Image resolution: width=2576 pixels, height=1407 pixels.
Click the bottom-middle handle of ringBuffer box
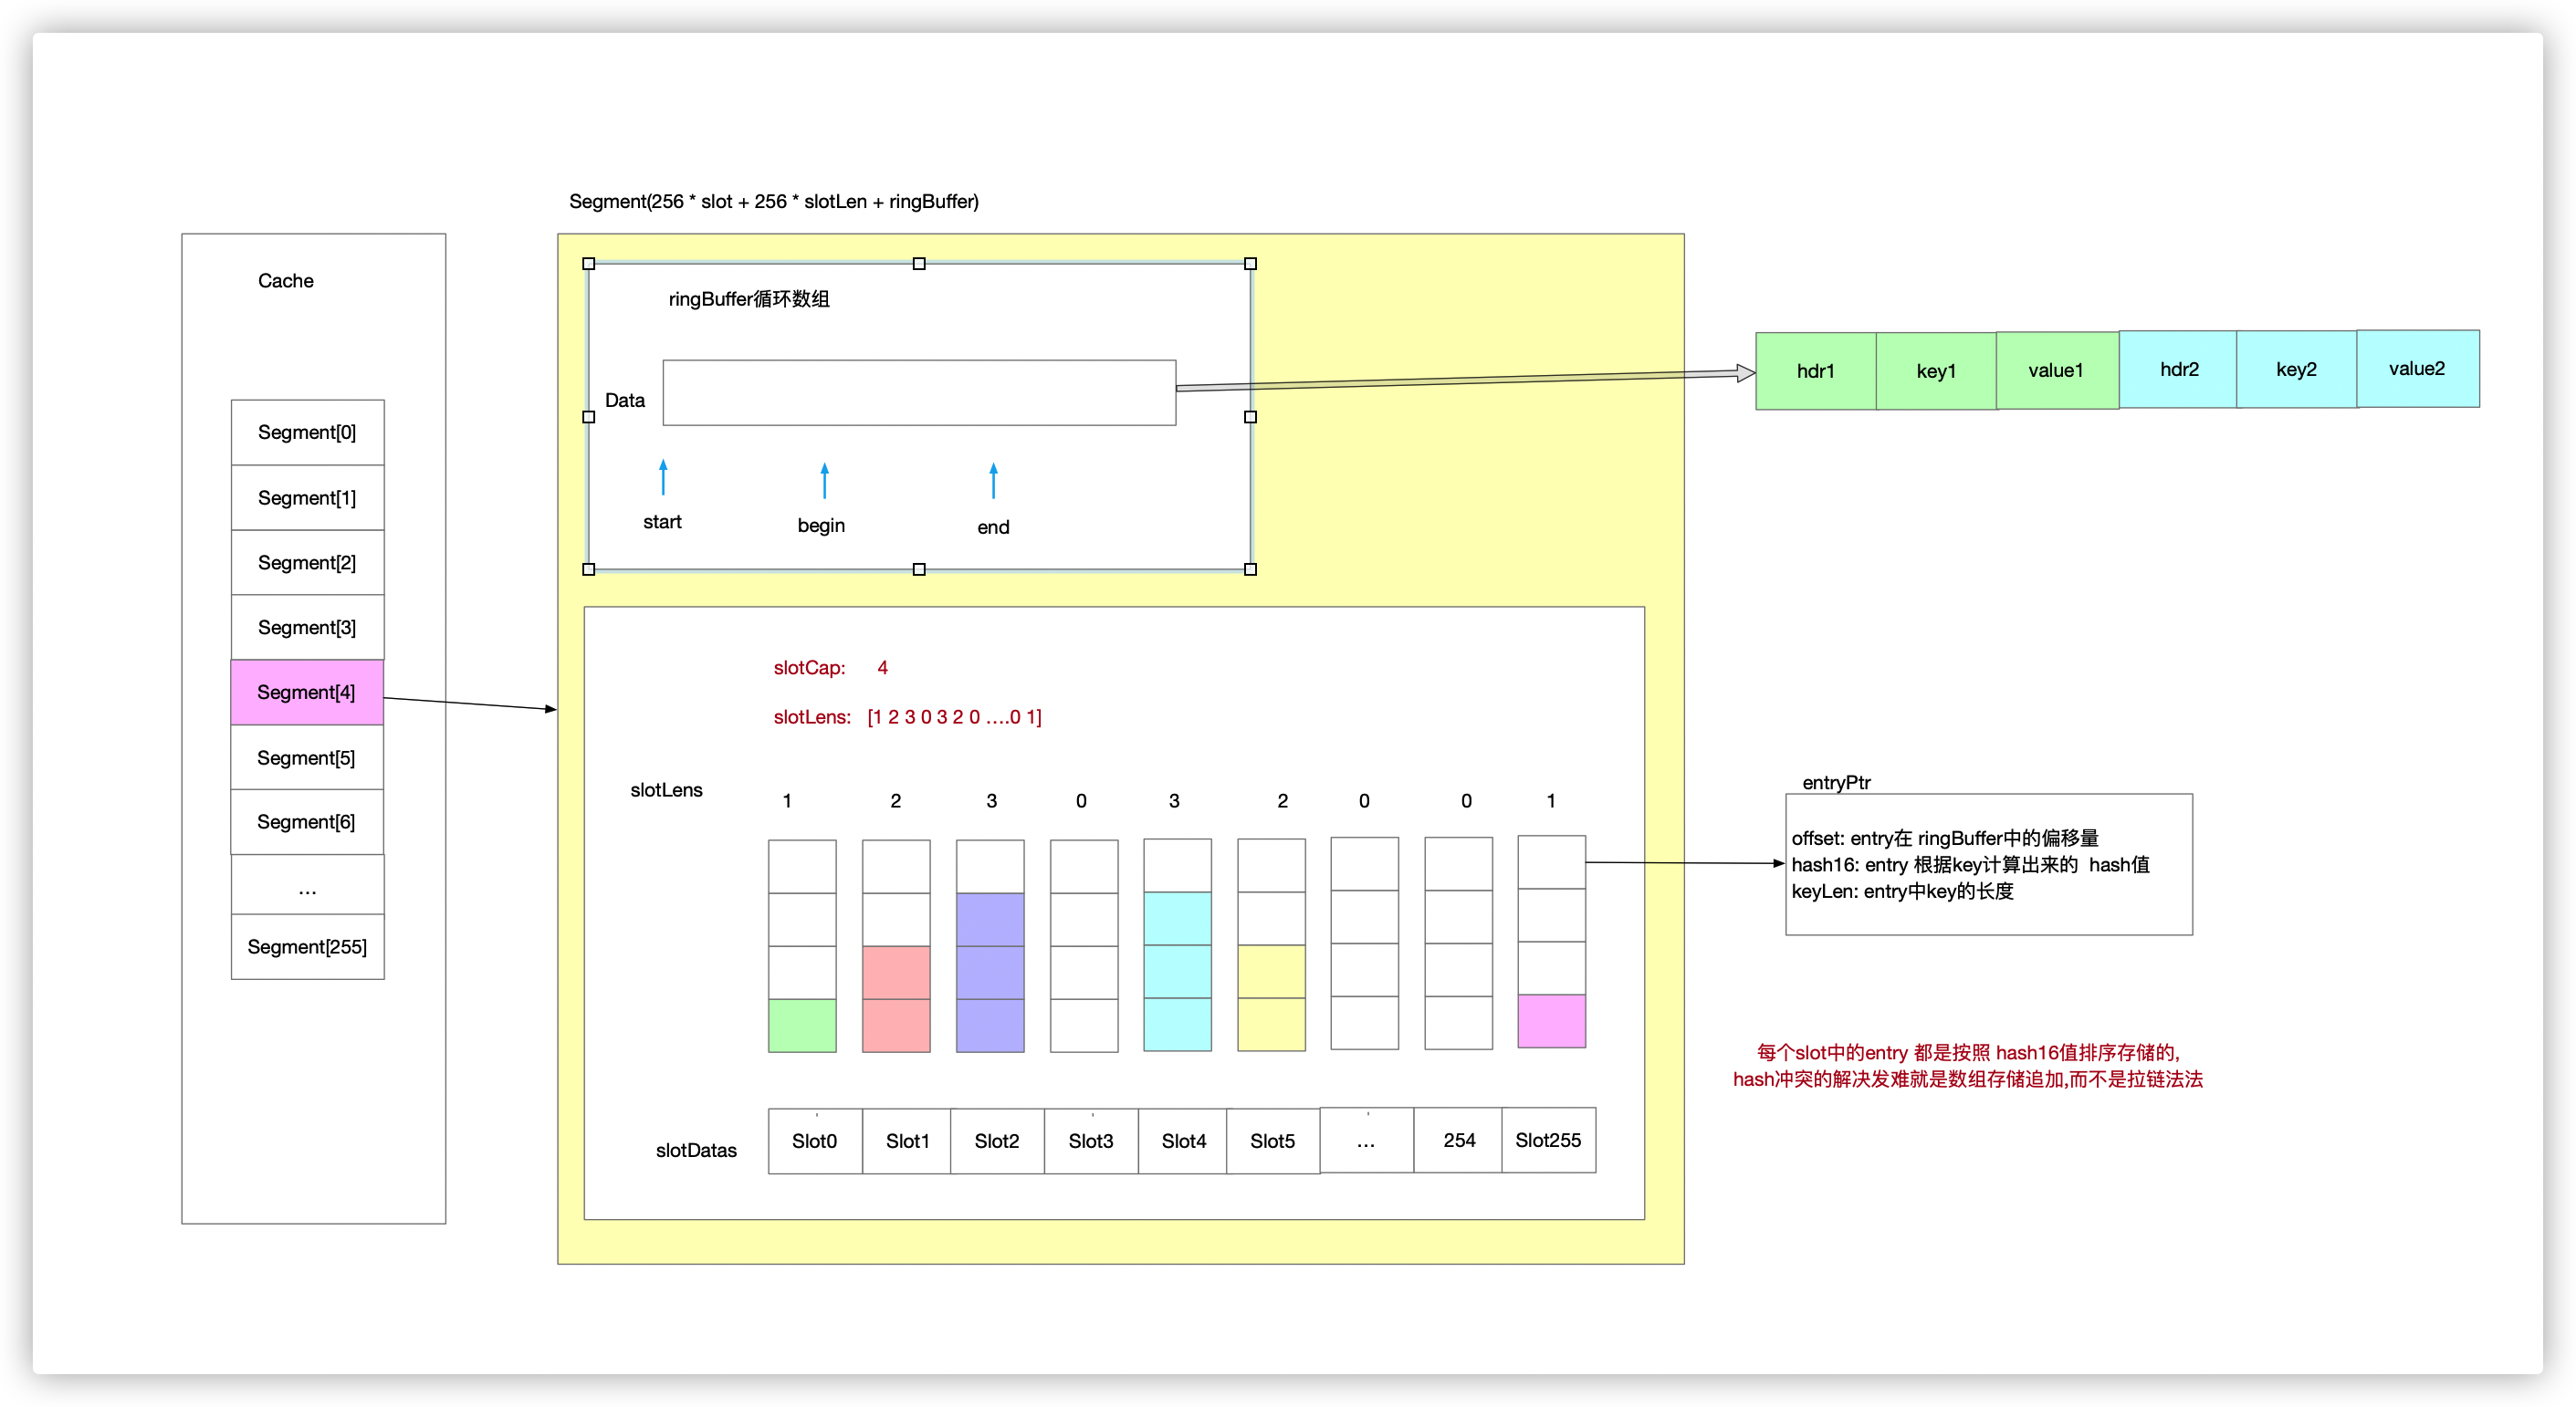point(919,568)
